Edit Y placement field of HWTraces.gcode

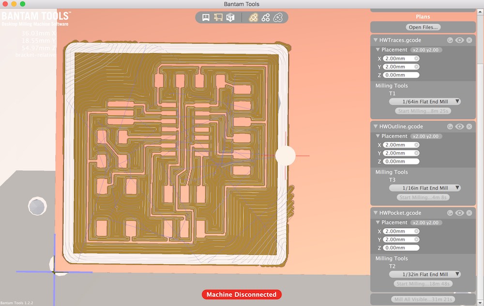(x=401, y=67)
